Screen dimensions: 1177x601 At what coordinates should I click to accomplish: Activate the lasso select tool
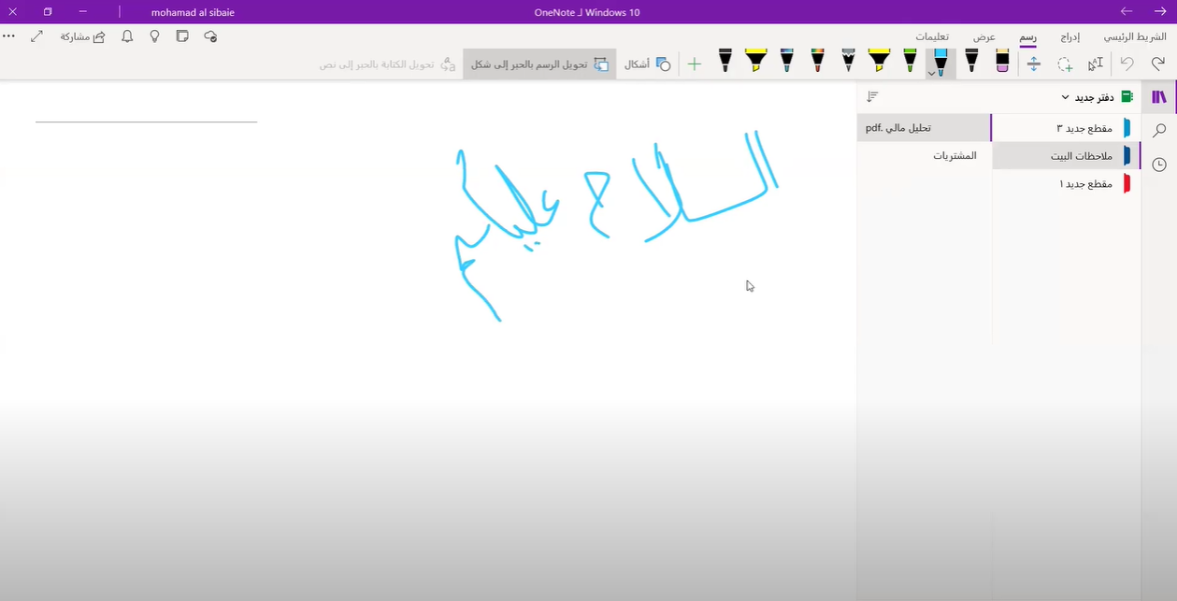[1065, 64]
